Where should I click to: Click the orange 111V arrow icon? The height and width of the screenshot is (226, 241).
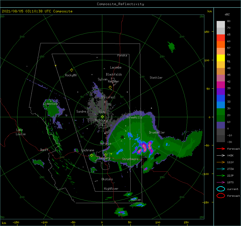[x=221, y=162]
